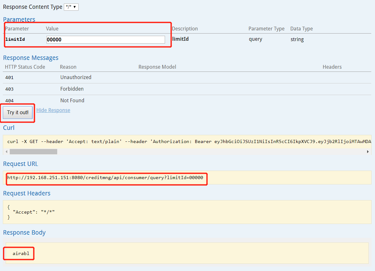Viewport: 375px width, 271px height.
Task: Open the Response Content Type dropdown
Action: [71, 7]
